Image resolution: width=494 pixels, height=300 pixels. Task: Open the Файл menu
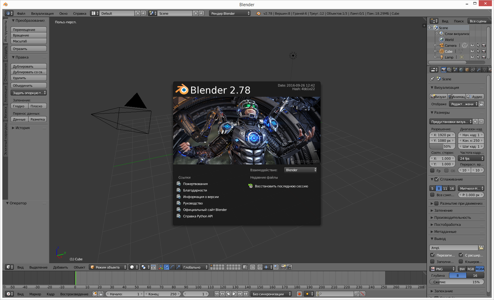21,13
